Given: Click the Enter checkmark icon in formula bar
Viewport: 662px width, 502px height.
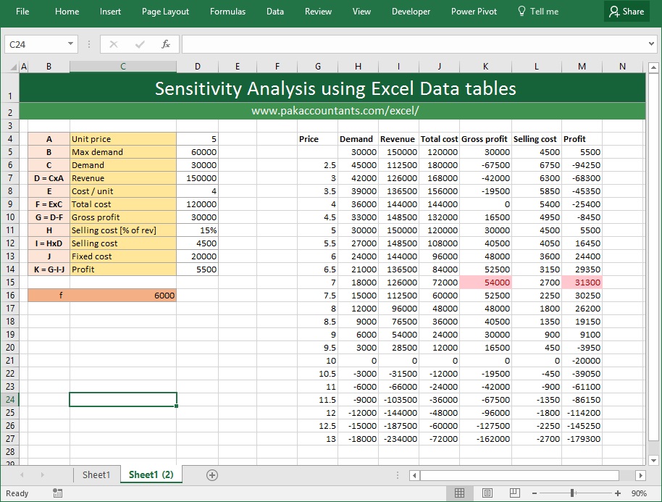Looking at the screenshot, I should click(x=140, y=44).
